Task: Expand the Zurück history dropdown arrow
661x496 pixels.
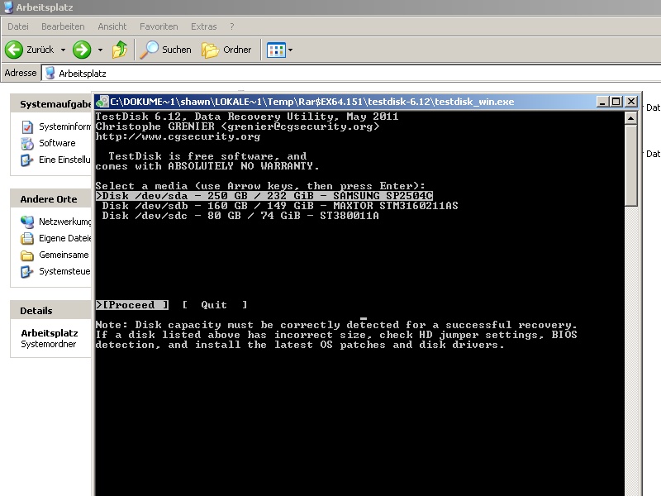Action: [64, 50]
